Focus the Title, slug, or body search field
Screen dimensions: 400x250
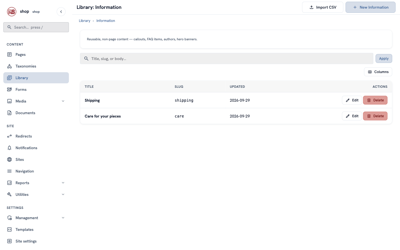(x=227, y=59)
